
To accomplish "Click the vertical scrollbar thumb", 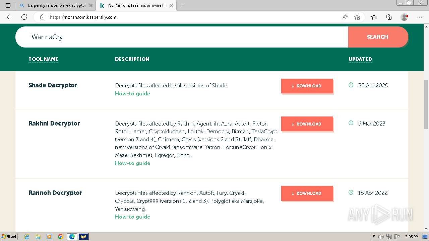I will pos(426,105).
